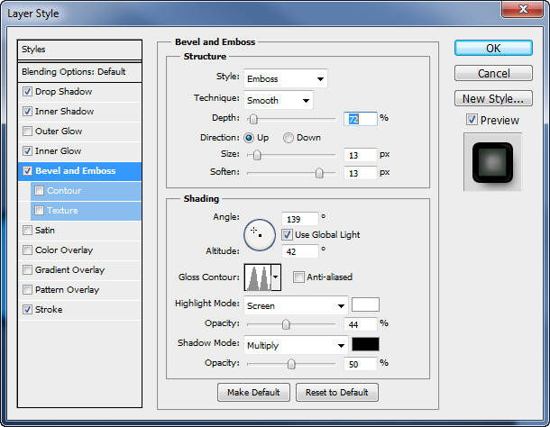Enable the Outer Glow checkbox
Image resolution: width=550 pixels, height=427 pixels.
click(27, 132)
